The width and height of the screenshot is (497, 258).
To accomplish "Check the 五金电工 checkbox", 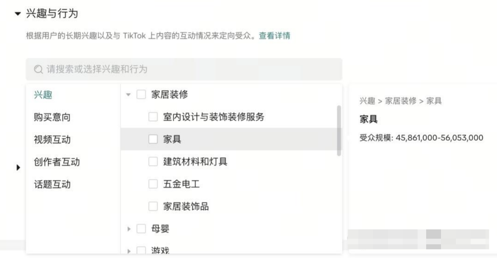I will [x=153, y=184].
